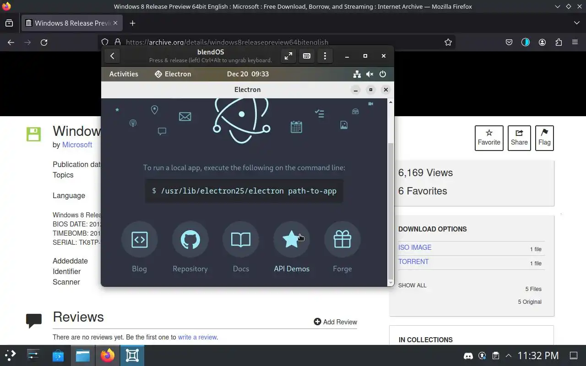Viewport: 586px width, 366px height.
Task: Open GNOME Activities overview
Action: 124,74
